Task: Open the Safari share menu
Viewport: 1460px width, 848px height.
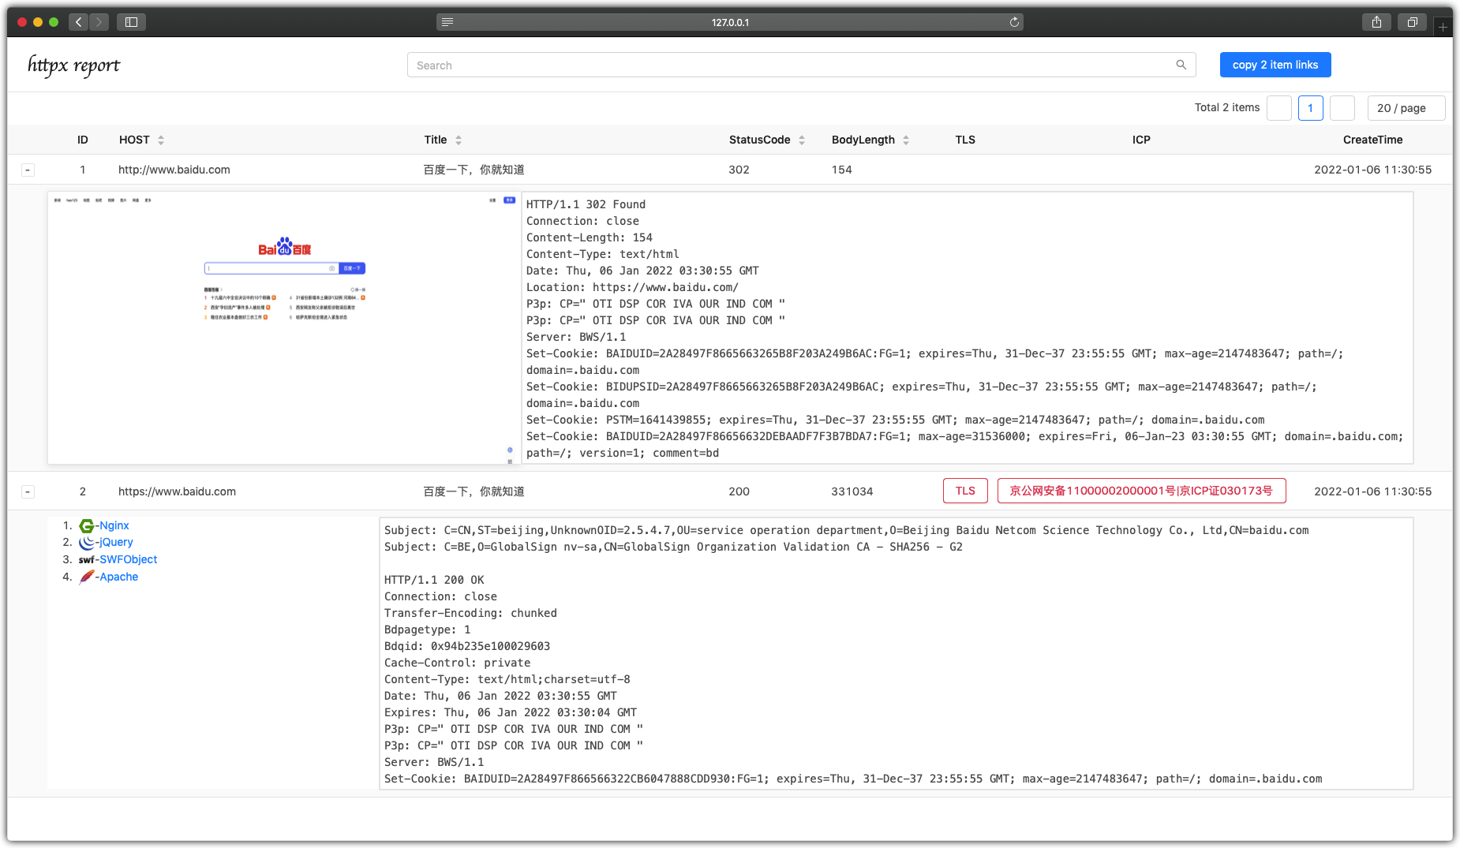Action: [1376, 22]
